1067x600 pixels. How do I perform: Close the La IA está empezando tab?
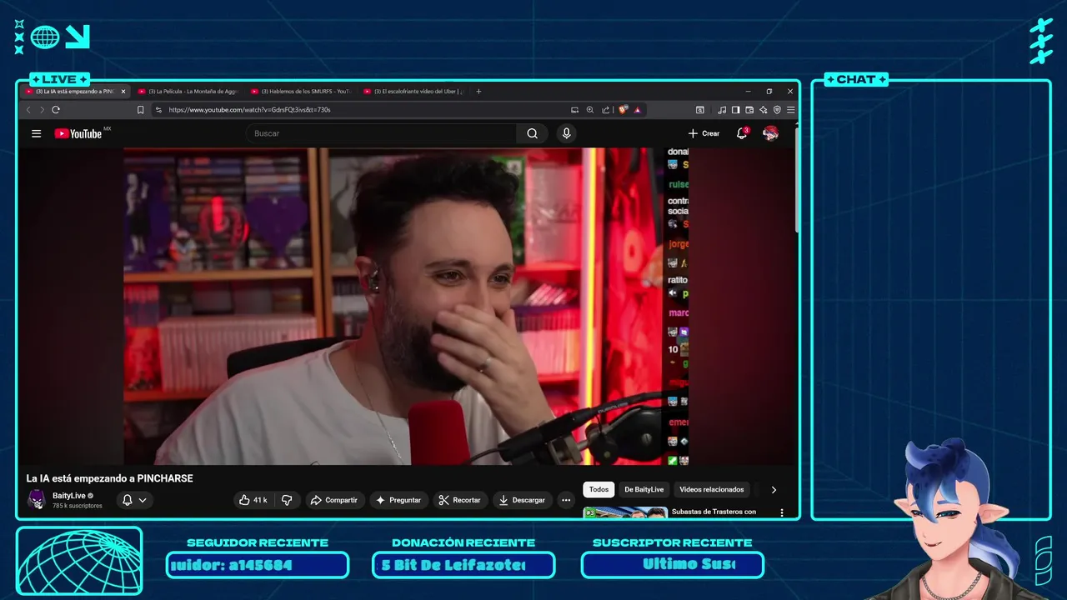tap(123, 92)
